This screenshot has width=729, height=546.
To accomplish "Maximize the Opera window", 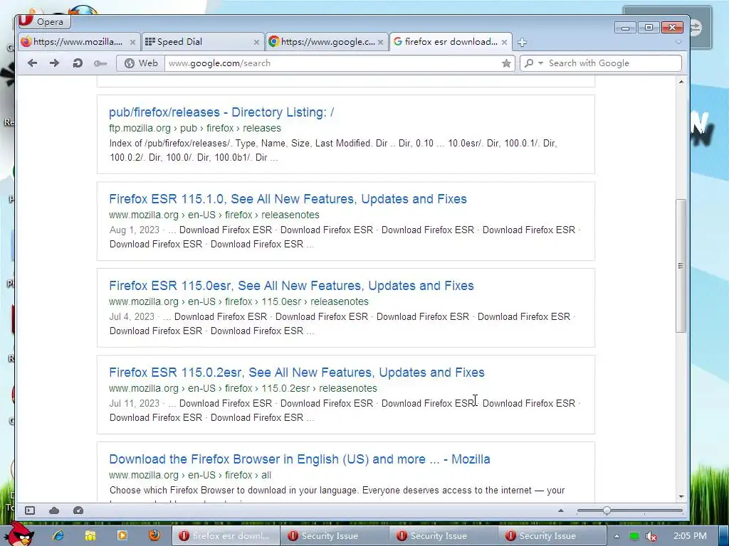I will [x=649, y=28].
